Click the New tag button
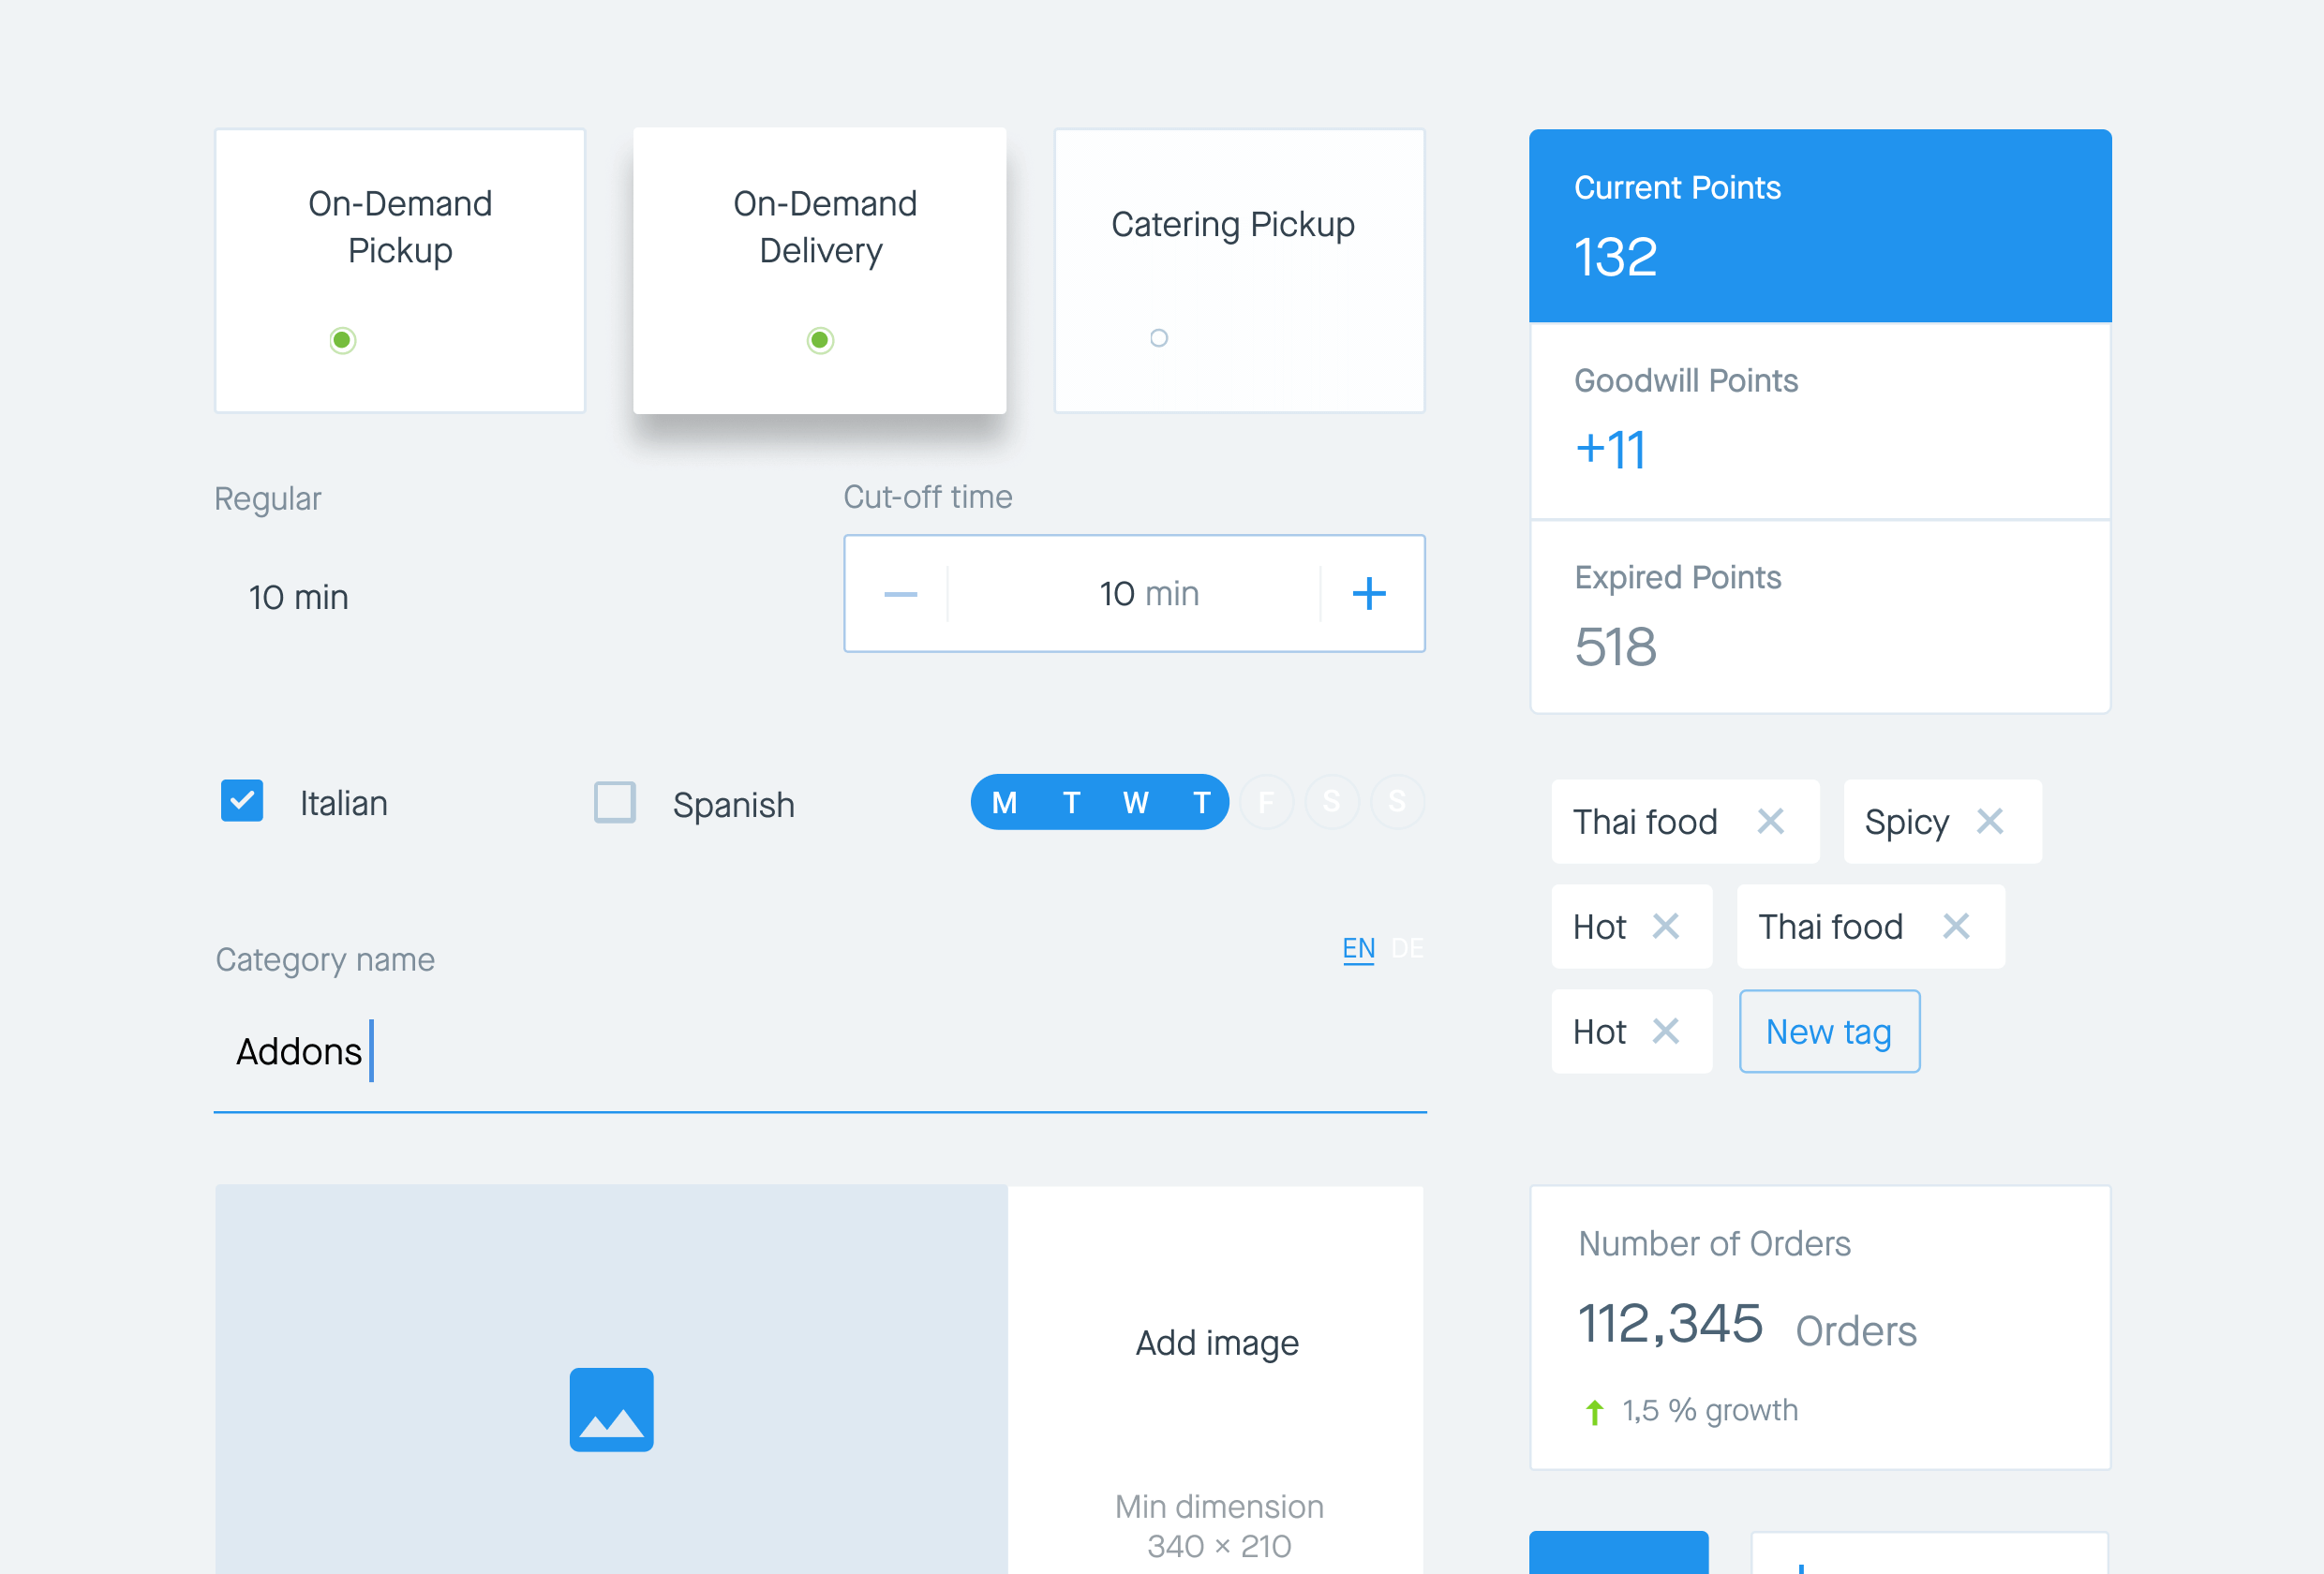 pyautogui.click(x=1828, y=1031)
